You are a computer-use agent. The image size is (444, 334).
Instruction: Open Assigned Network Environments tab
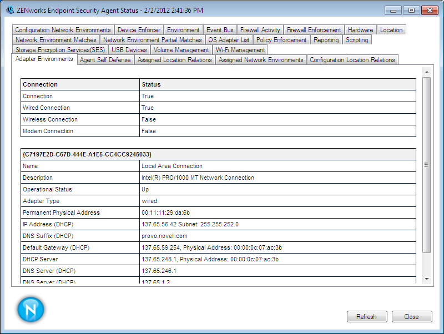(261, 60)
